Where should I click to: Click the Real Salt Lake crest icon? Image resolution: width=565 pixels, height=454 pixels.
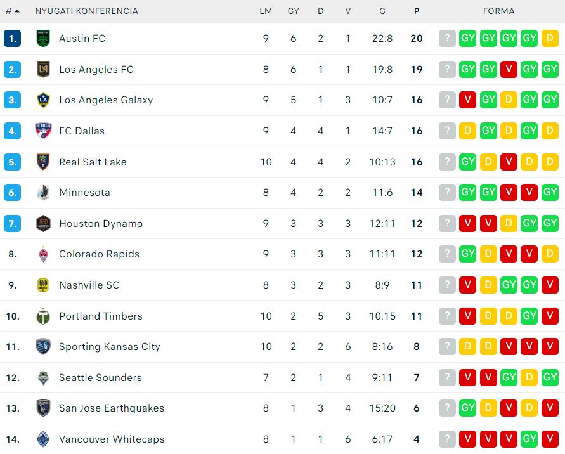point(43,162)
